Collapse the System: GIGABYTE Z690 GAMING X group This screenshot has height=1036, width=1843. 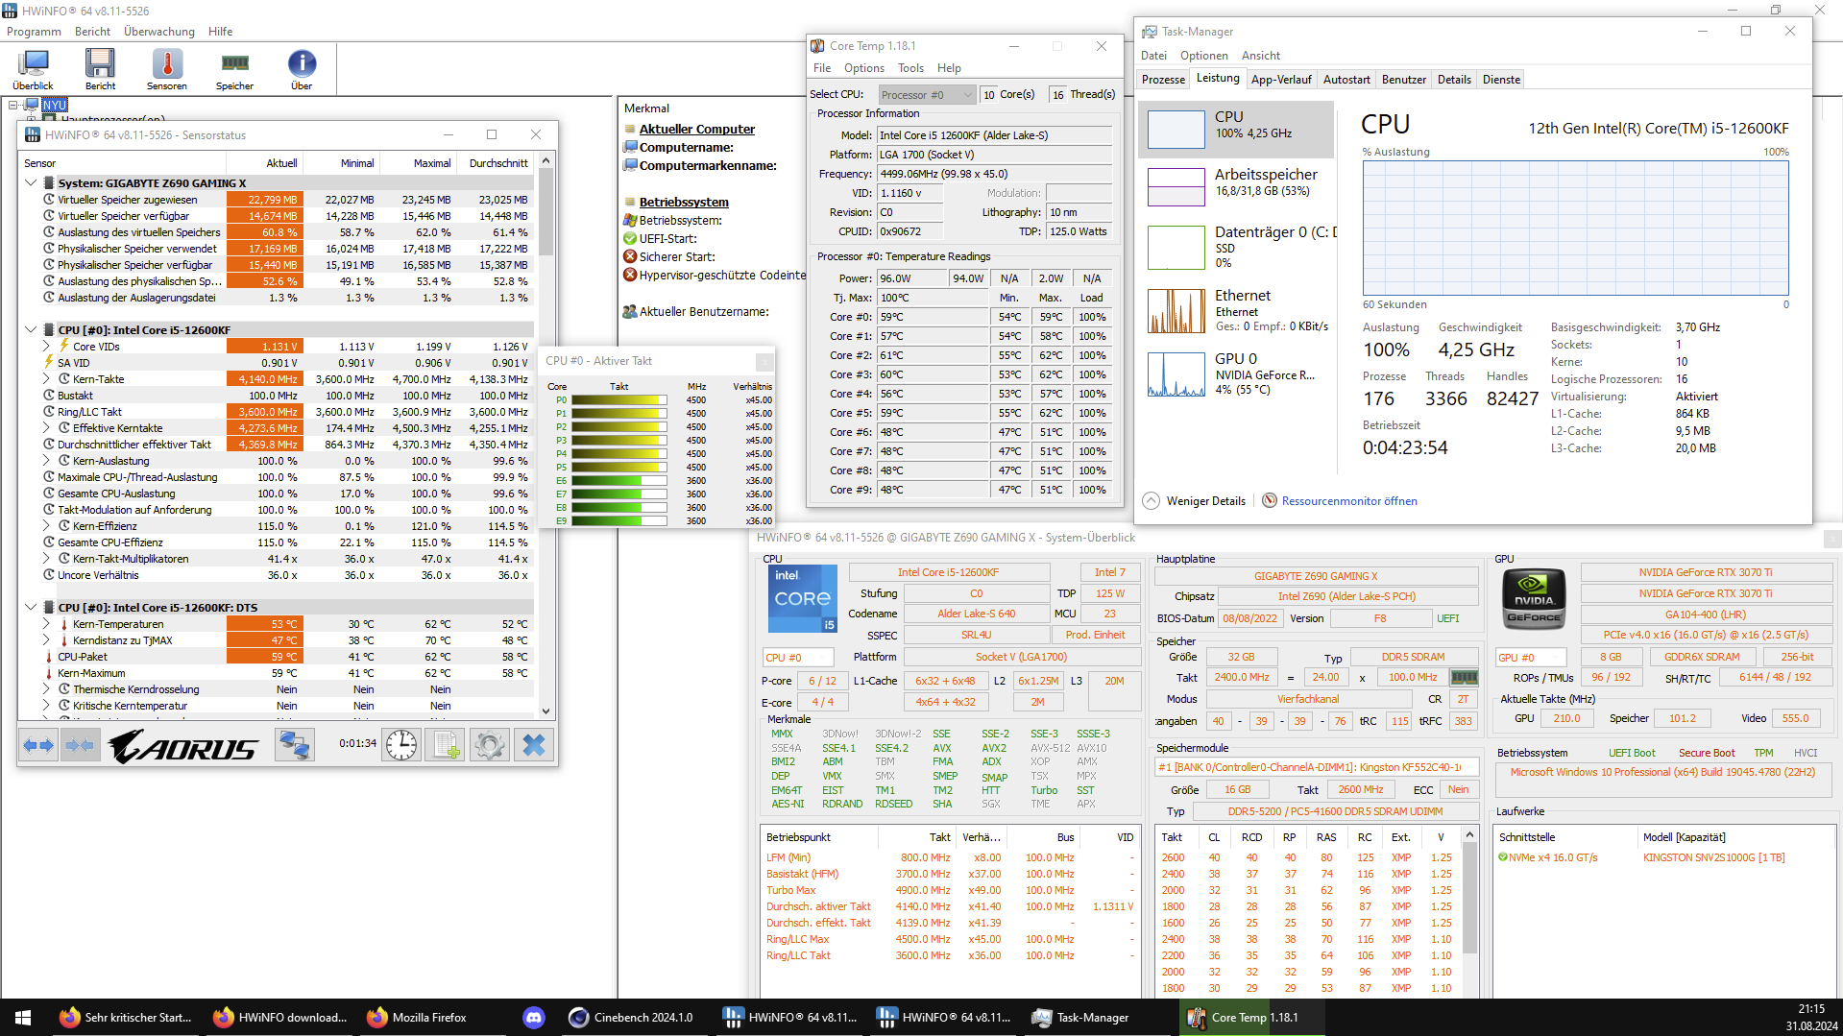pyautogui.click(x=31, y=182)
